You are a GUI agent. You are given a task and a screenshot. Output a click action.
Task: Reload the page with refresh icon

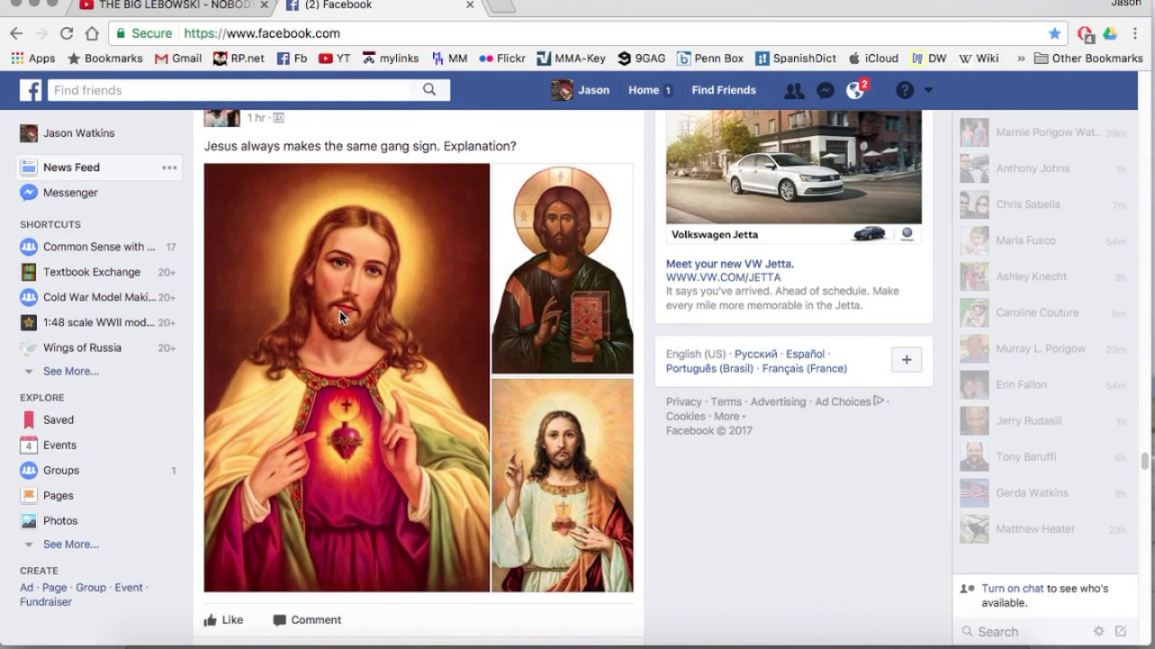point(66,33)
